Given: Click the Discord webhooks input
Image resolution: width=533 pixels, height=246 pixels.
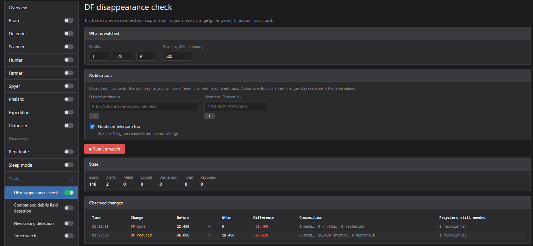Looking at the screenshot, I should 143,106.
